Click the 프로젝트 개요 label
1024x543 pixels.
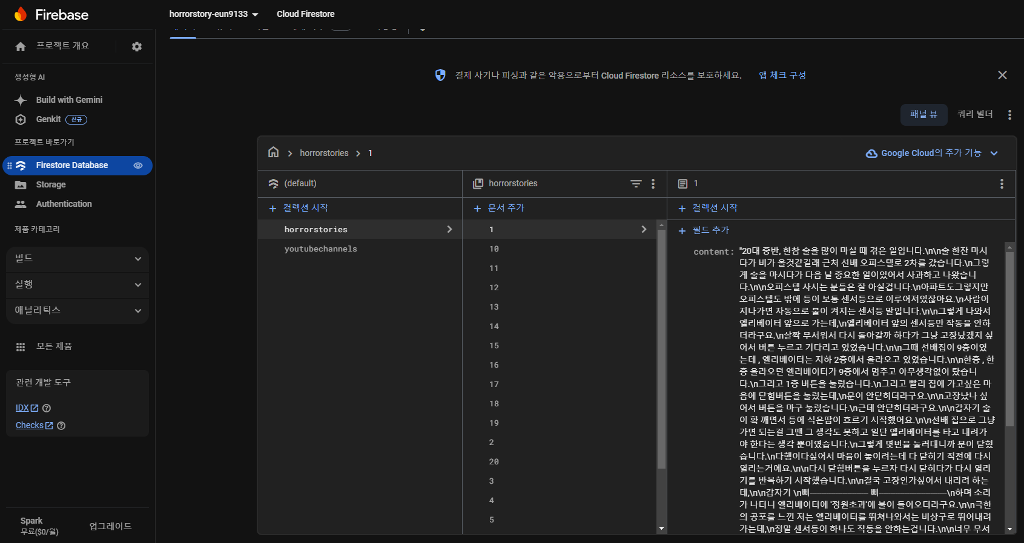62,46
